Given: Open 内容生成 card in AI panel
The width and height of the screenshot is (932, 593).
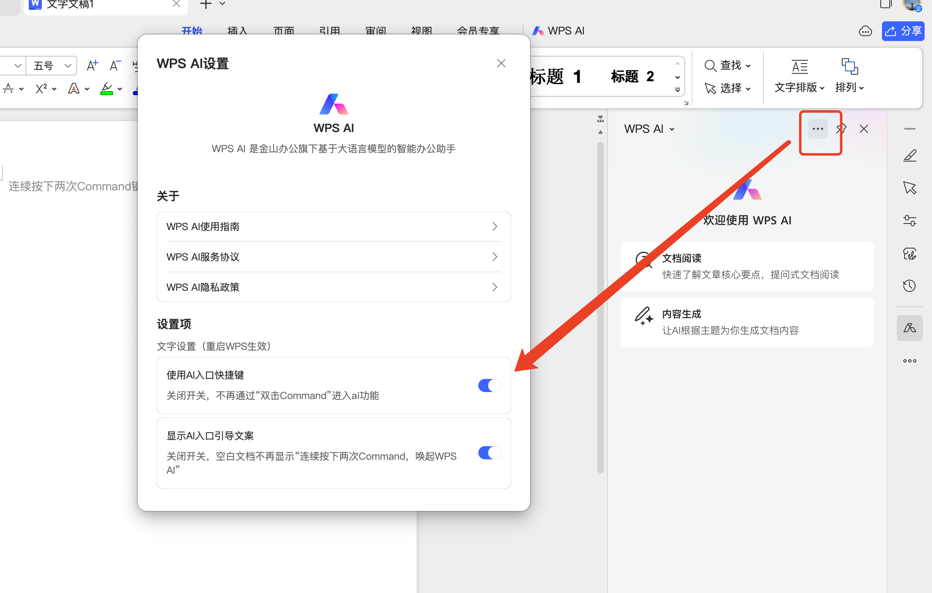Looking at the screenshot, I should tap(747, 322).
